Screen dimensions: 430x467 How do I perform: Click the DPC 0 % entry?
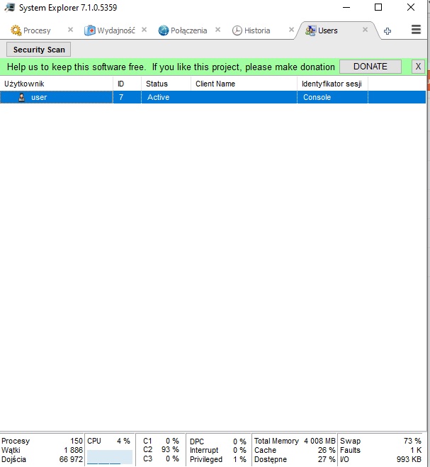[x=218, y=441]
